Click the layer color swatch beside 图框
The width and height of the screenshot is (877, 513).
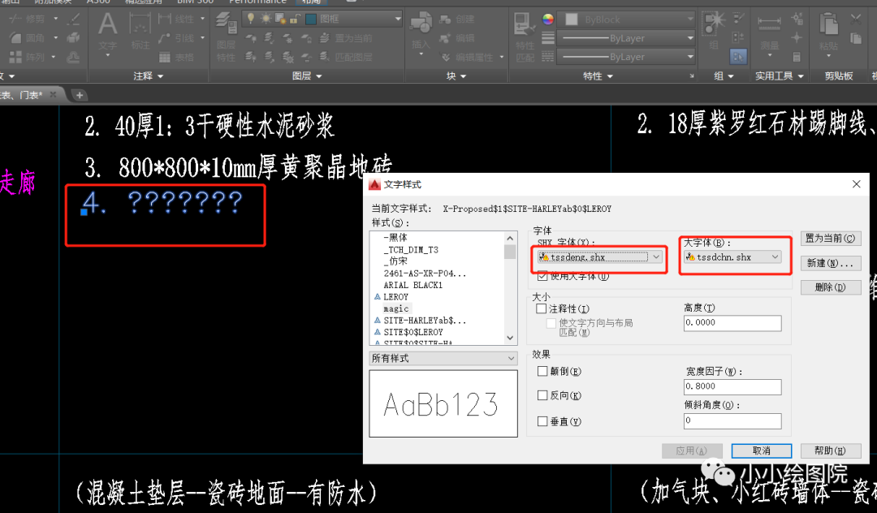point(311,19)
